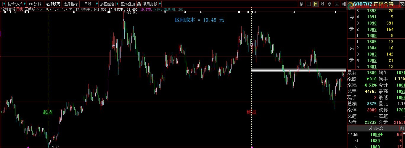Open 常用指标 indicators button
The width and height of the screenshot is (405, 148).
tap(150, 4)
